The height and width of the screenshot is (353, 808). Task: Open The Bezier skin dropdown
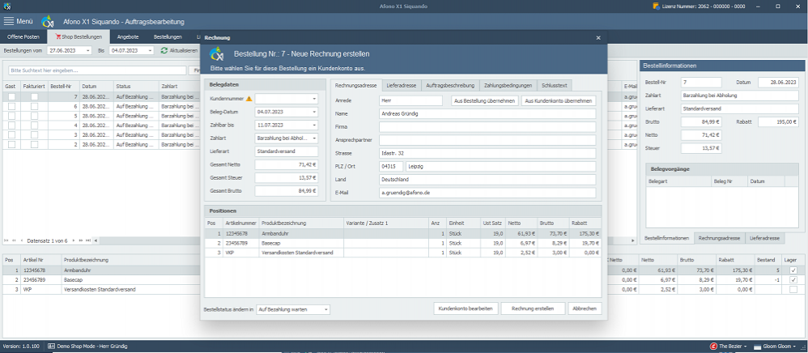(x=745, y=347)
